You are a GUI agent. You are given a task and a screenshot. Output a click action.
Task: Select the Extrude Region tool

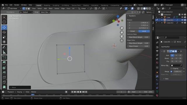coord(4,63)
